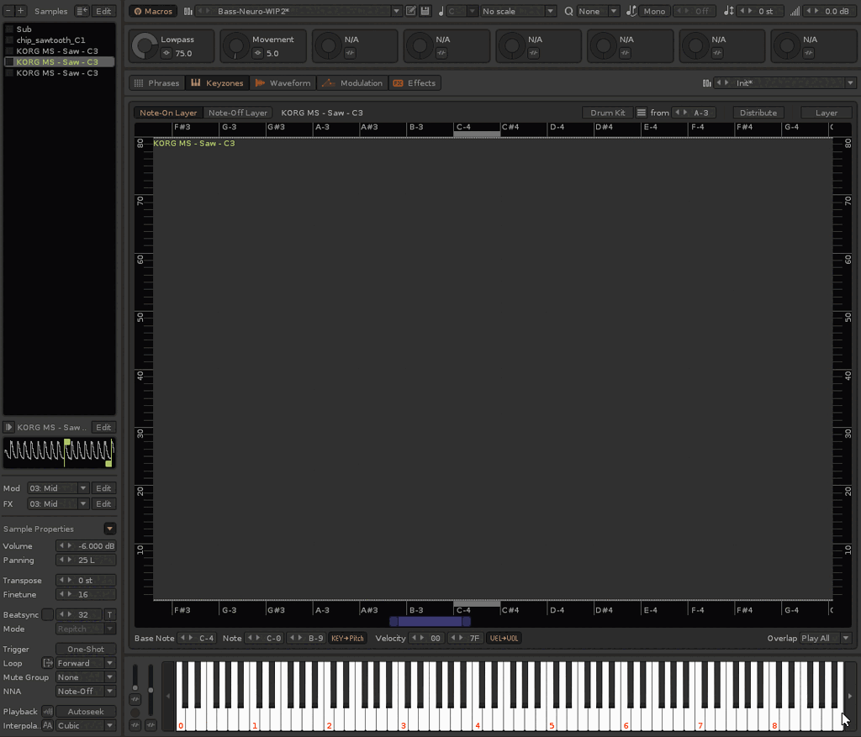Screen dimensions: 861x737
Task: Adjust the Movement macro knob
Action: click(x=236, y=46)
